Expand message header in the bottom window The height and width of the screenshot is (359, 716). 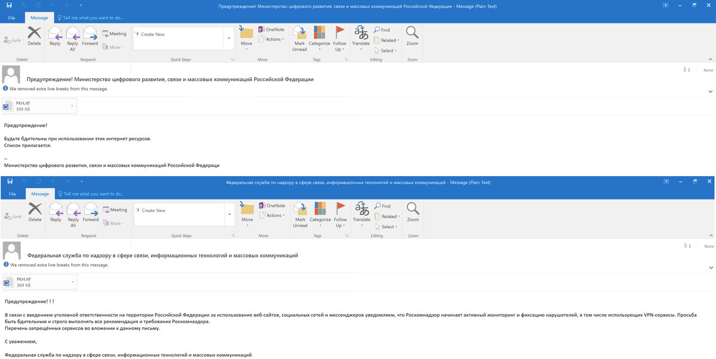point(711,268)
